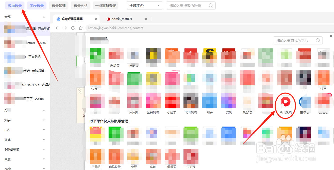
Task: Expand the 百度 account group
Action: (x=44, y=159)
